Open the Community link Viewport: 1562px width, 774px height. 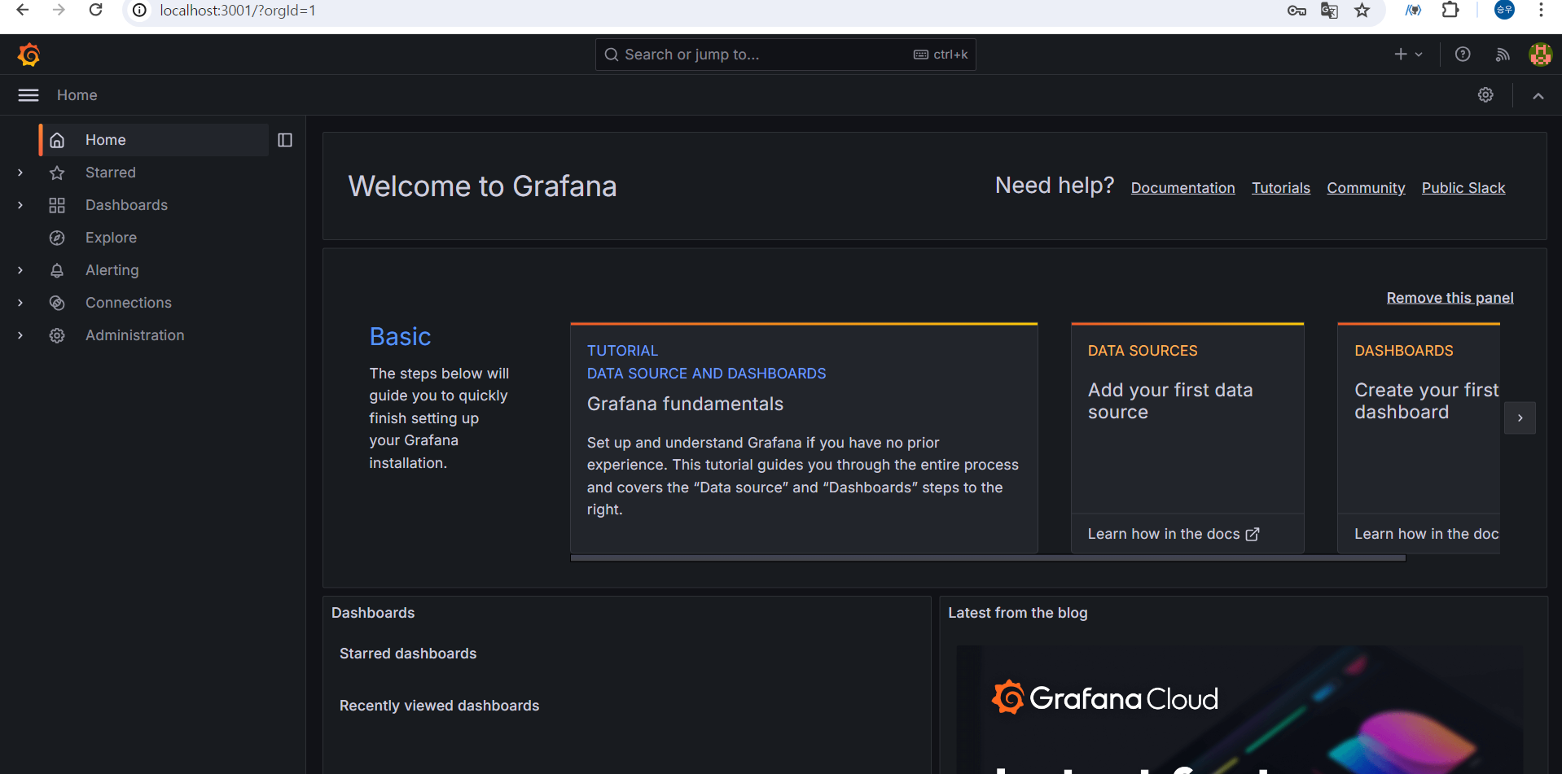(1366, 188)
